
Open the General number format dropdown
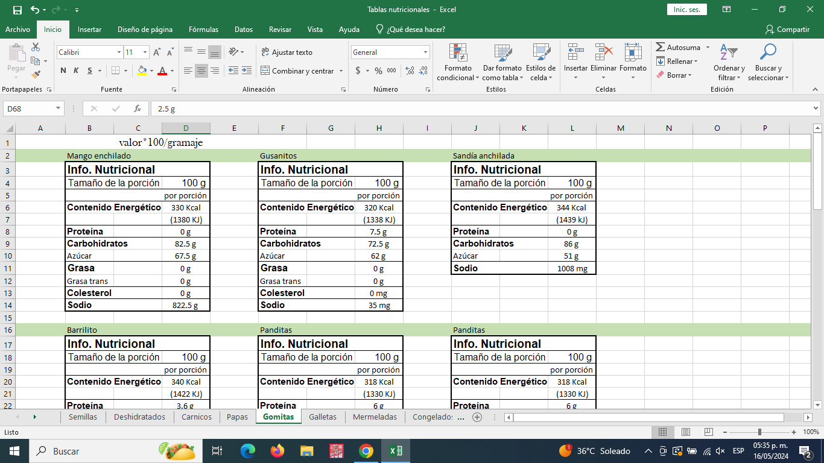click(x=425, y=52)
